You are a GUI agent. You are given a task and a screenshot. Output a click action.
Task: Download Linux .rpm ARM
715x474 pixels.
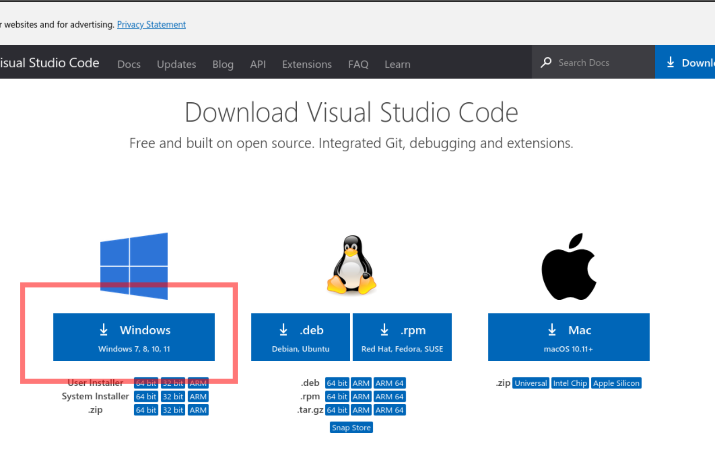(x=361, y=397)
